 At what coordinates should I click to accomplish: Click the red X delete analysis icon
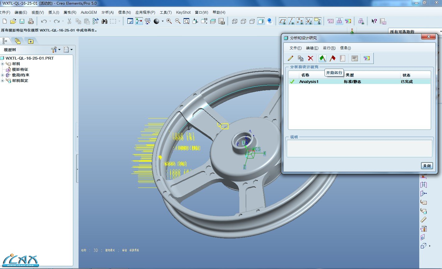(310, 58)
